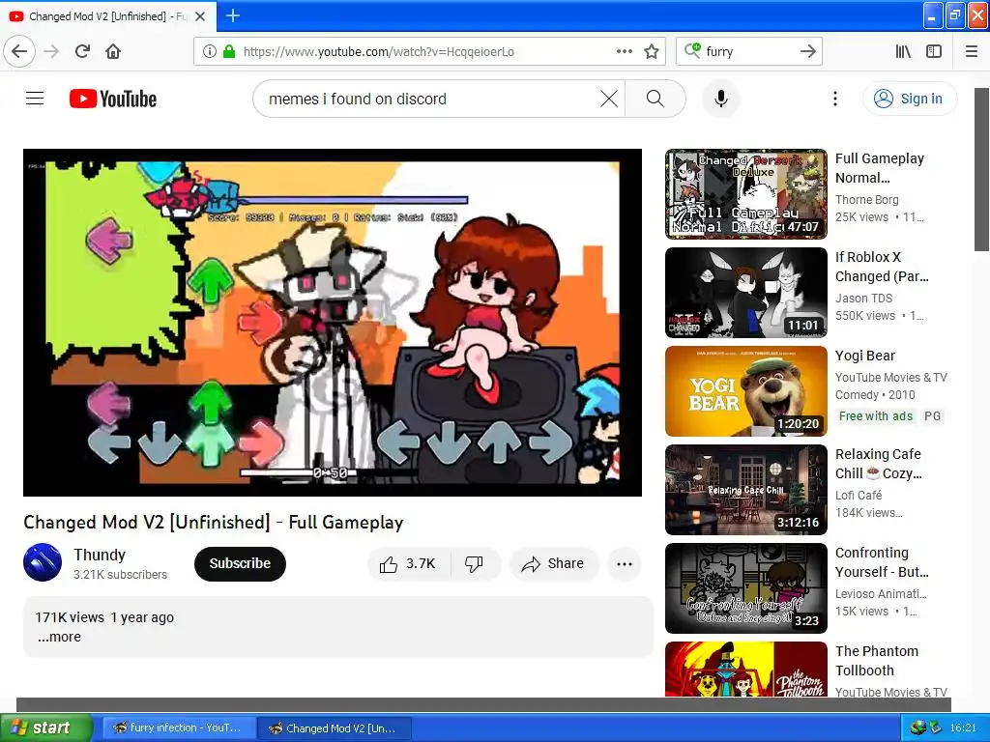990x742 pixels.
Task: Click the green padlock security icon
Action: pos(229,51)
